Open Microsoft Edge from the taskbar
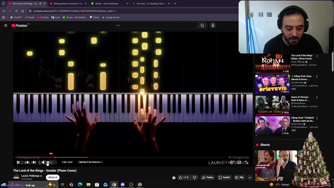The image size is (334, 188). tap(80, 185)
